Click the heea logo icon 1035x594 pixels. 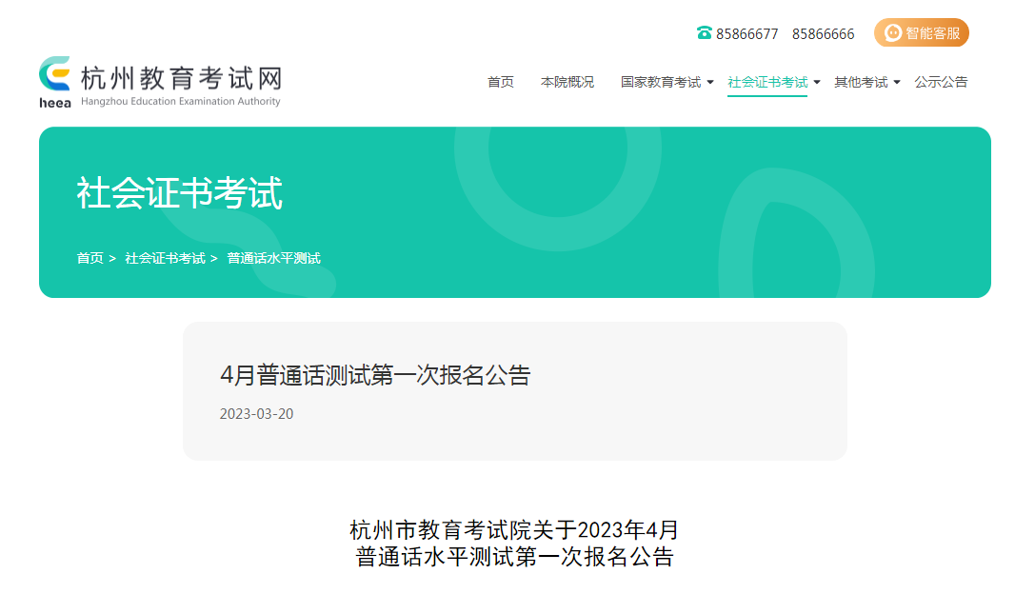tap(55, 82)
